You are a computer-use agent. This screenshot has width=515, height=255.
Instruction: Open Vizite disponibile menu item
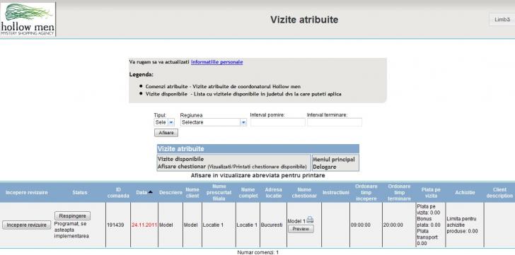tap(180, 159)
